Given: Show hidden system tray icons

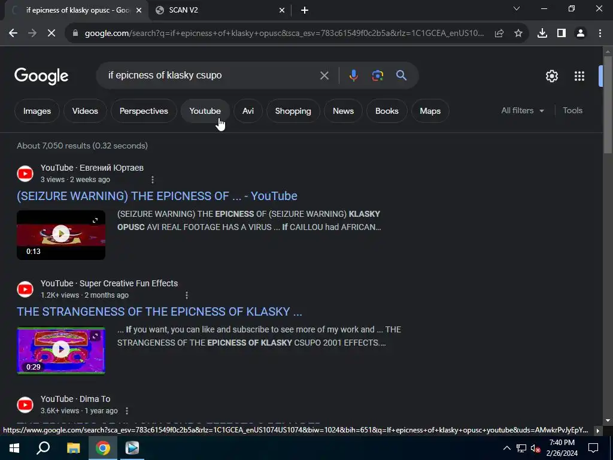Looking at the screenshot, I should click(506, 448).
